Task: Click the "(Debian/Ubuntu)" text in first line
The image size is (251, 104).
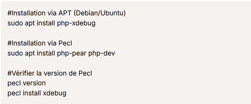Action: (100, 13)
